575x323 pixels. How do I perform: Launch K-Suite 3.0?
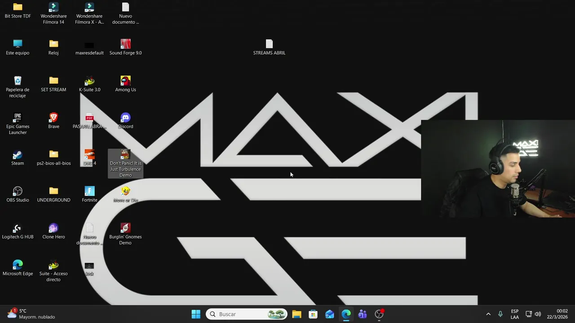pyautogui.click(x=89, y=84)
